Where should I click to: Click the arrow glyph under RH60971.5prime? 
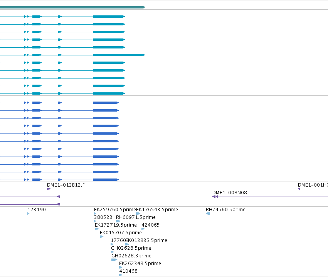[x=118, y=221]
